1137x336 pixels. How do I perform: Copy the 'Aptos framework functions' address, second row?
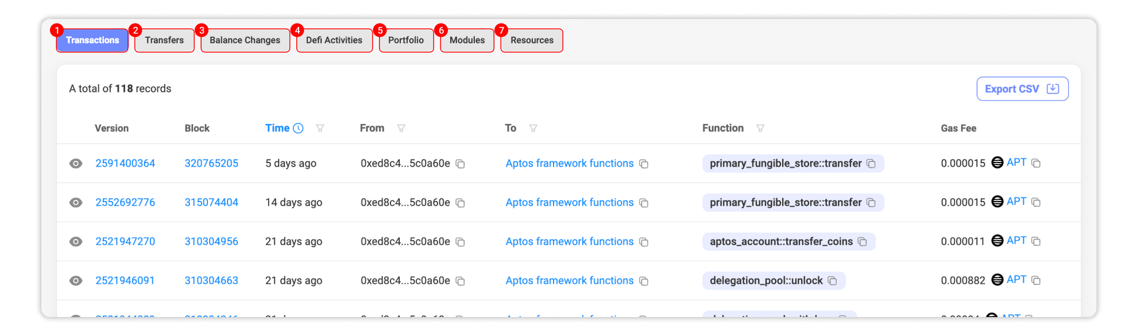pyautogui.click(x=644, y=203)
